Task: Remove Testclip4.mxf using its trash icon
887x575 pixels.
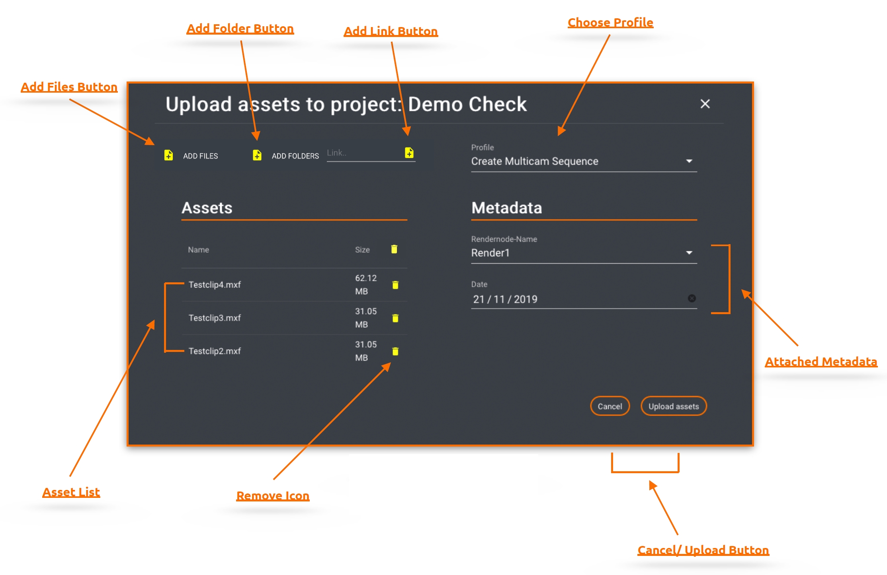Action: coord(395,285)
